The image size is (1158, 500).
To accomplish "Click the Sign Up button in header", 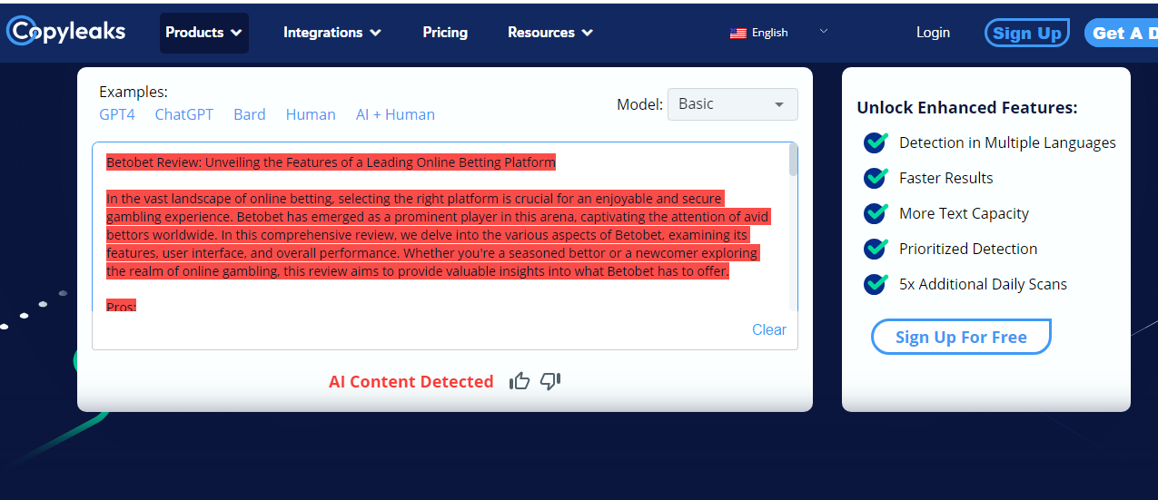I will click(1027, 33).
